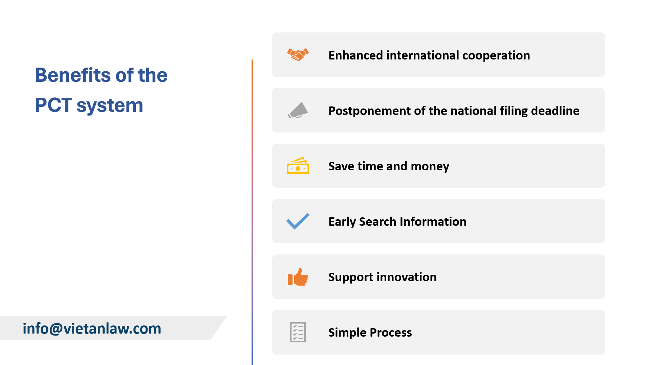Click the info@vietanlaw.com email address
Viewport: 650px width, 365px height.
[92, 328]
